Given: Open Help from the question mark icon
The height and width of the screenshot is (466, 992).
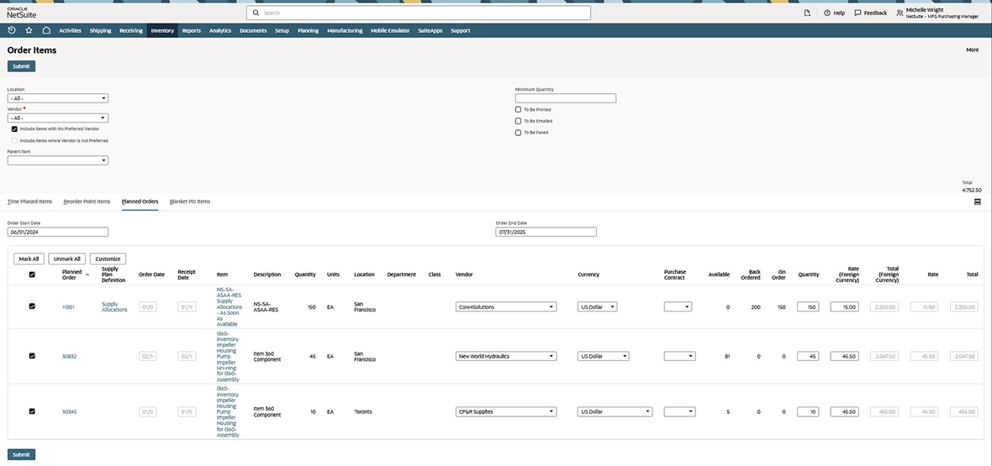Looking at the screenshot, I should (x=827, y=13).
